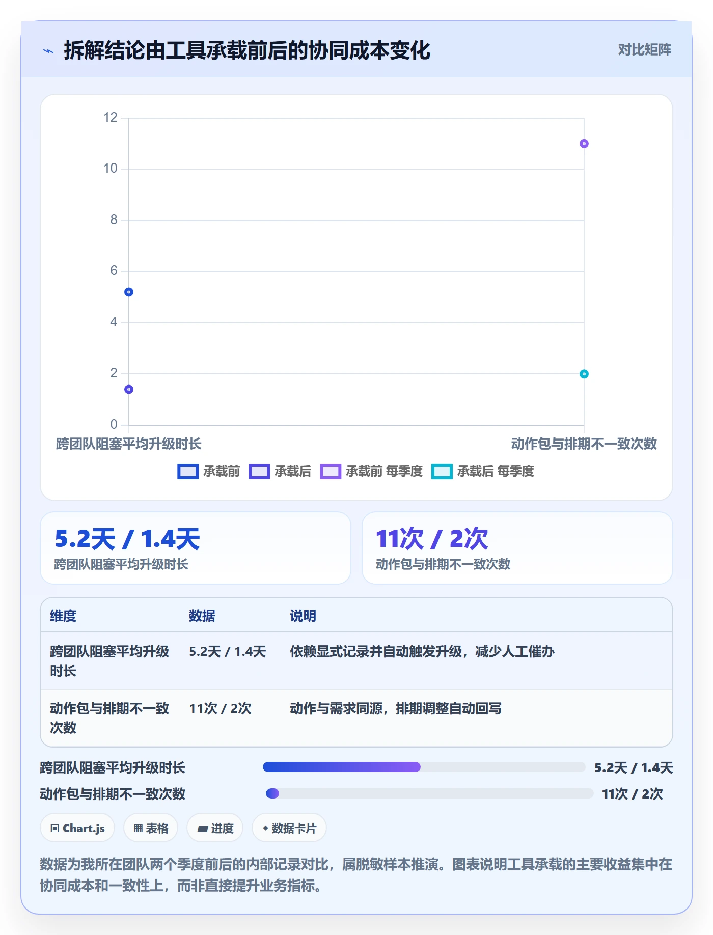Click the 说明 column header

(x=303, y=616)
